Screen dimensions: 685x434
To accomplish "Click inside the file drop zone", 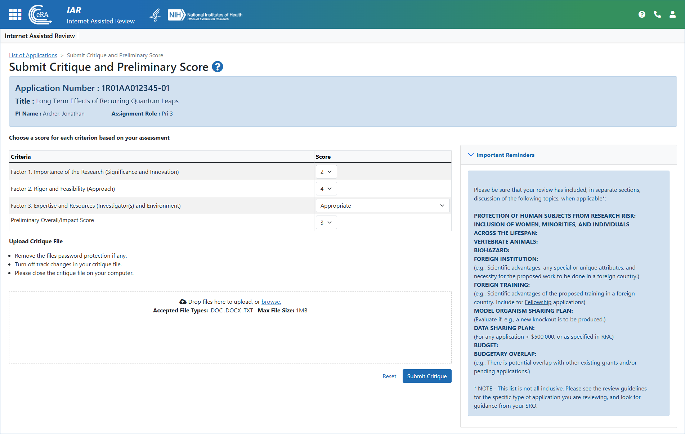I will point(230,338).
